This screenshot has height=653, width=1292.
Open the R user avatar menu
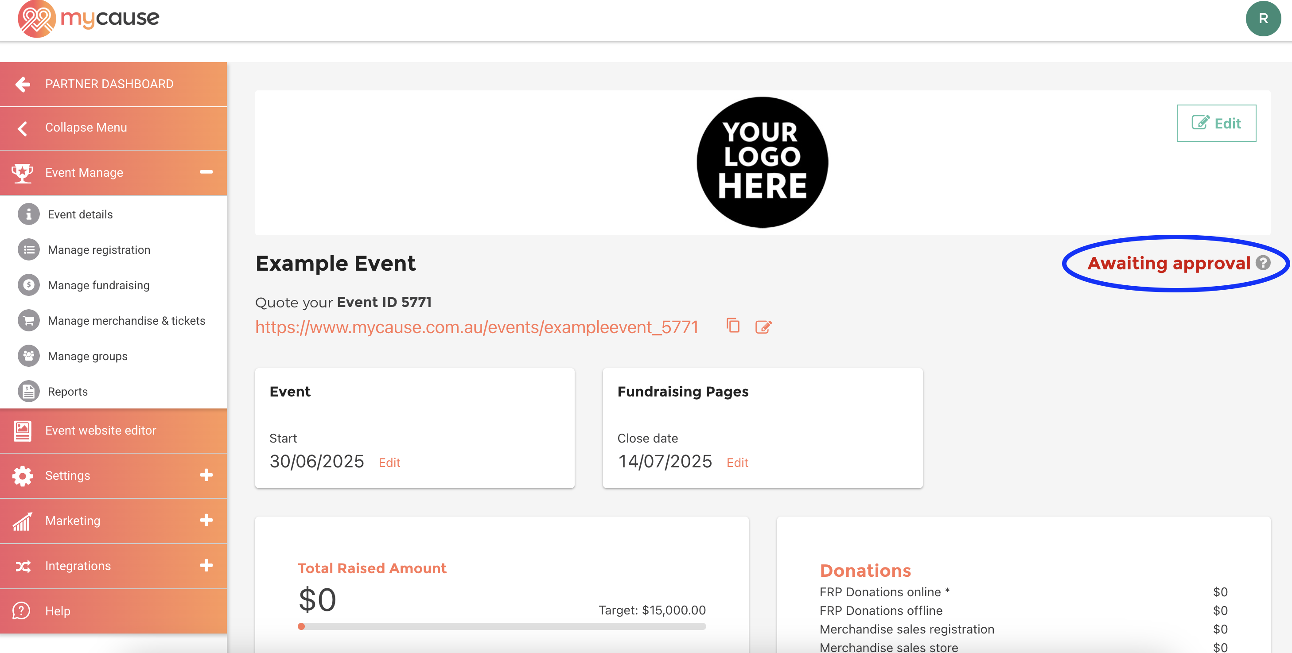[1263, 19]
